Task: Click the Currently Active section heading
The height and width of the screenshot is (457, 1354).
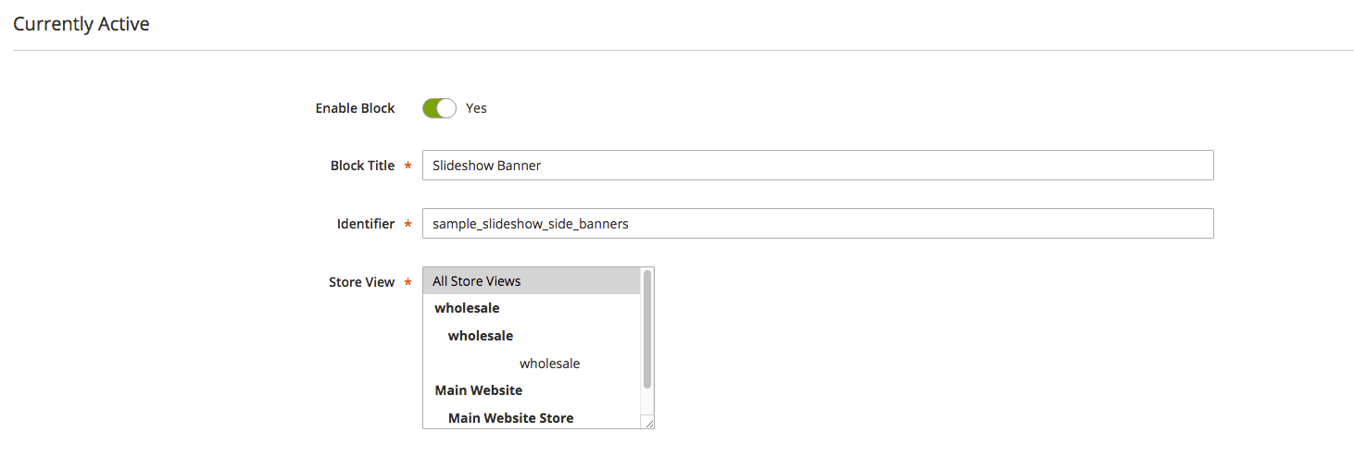Action: (x=81, y=24)
